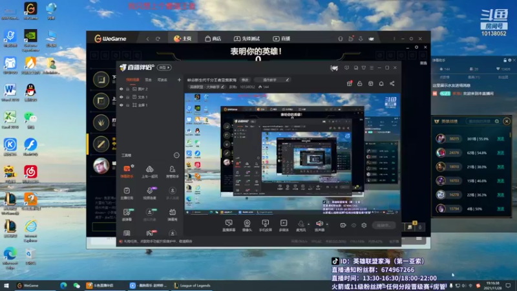The height and width of the screenshot is (291, 517).
Task: Open the 主播任务 streamer tasks tool
Action: point(127,193)
